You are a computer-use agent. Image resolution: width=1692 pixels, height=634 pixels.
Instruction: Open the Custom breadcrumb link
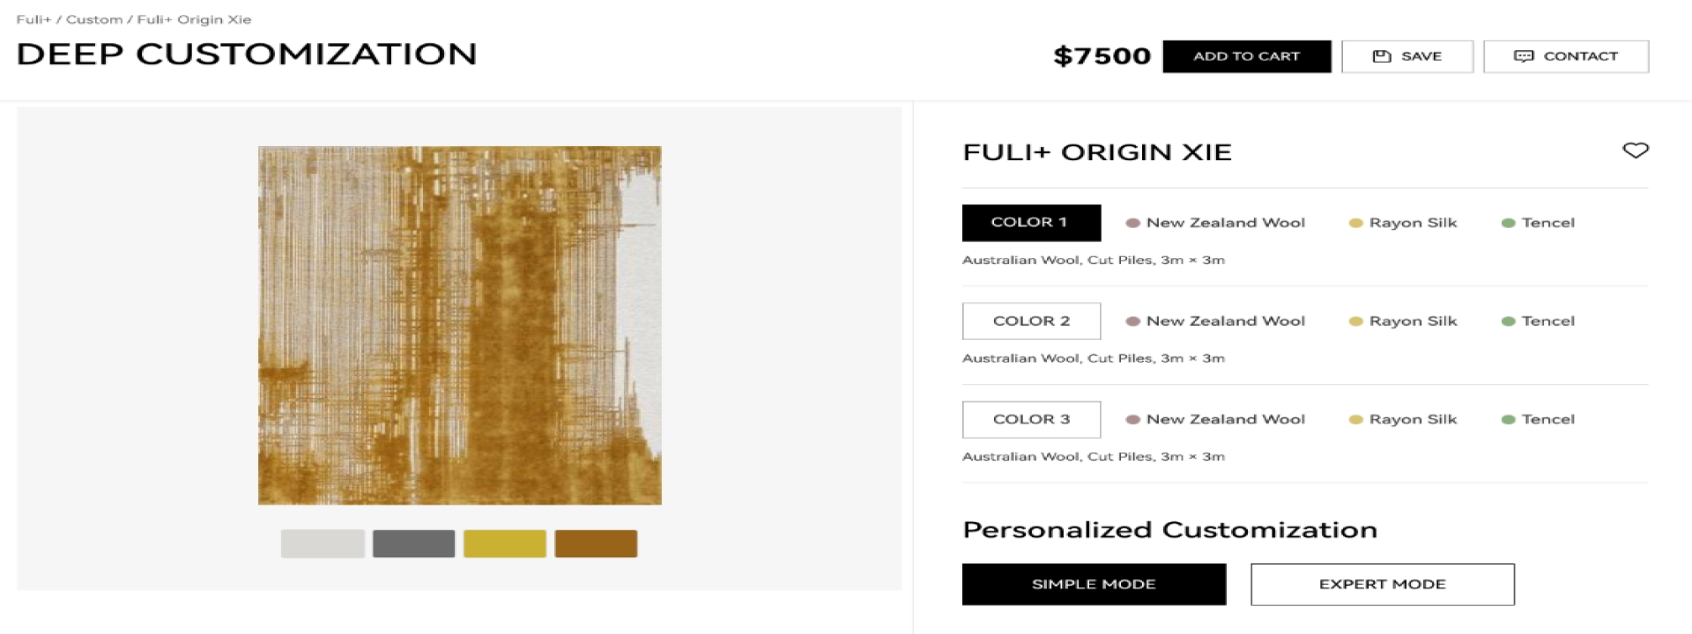94,19
